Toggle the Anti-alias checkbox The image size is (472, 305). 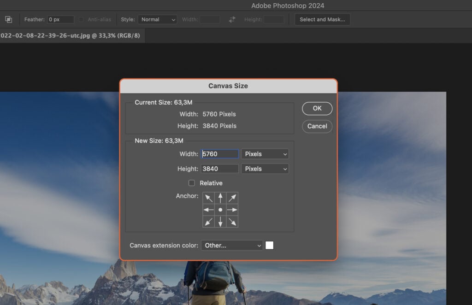point(81,19)
